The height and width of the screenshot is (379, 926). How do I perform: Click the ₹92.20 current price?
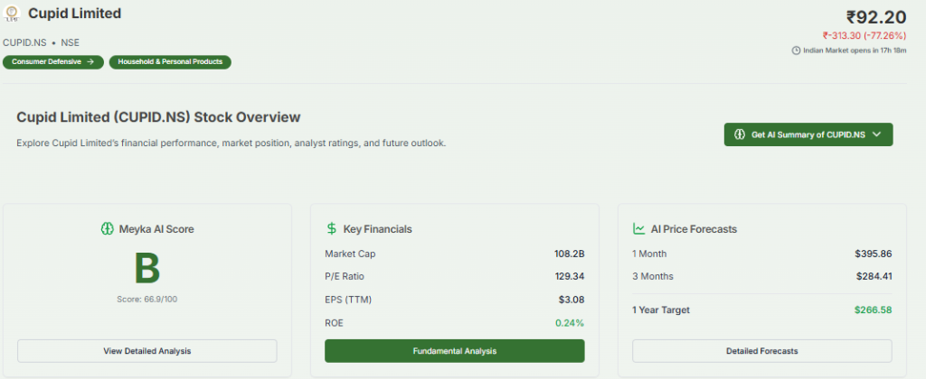pos(875,17)
